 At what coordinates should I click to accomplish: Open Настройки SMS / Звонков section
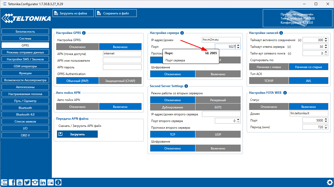25,59
